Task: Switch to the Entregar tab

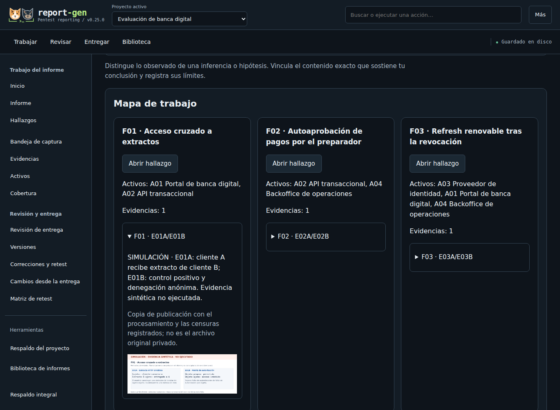Action: (97, 42)
